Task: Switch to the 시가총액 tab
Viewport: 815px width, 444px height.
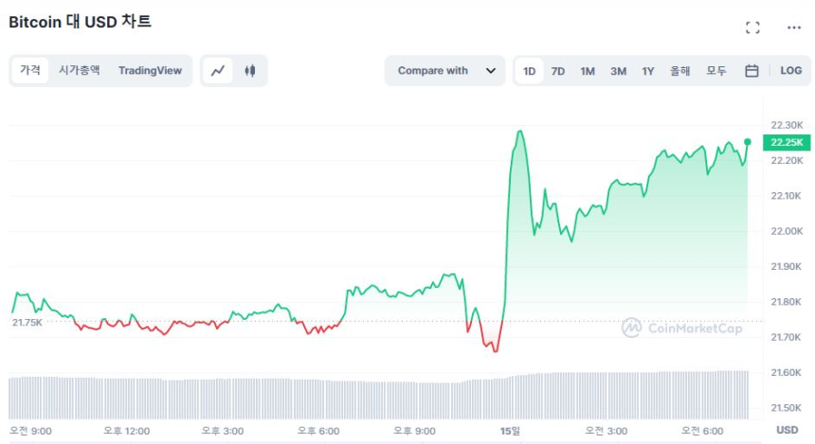Action: click(x=79, y=71)
